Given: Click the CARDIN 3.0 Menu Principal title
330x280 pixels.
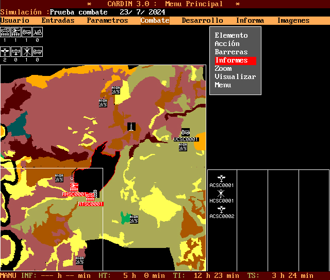Looking at the screenshot, I should tap(165, 4).
